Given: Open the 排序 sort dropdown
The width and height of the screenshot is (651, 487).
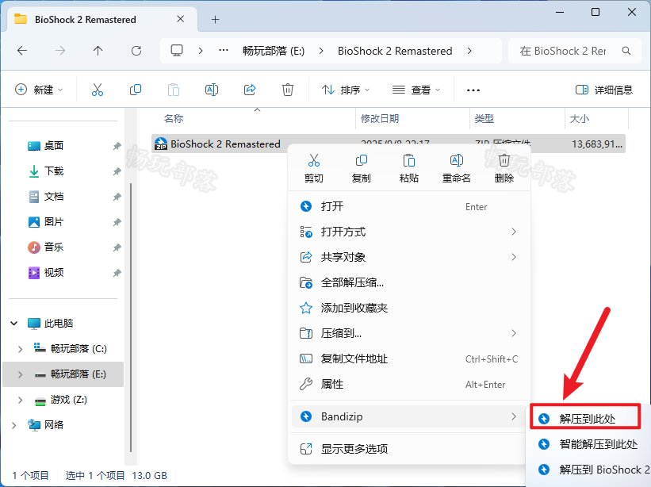Looking at the screenshot, I should (346, 90).
